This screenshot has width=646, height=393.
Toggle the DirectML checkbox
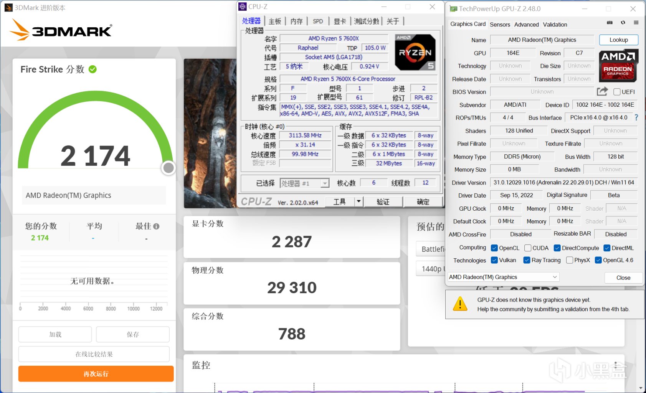607,248
